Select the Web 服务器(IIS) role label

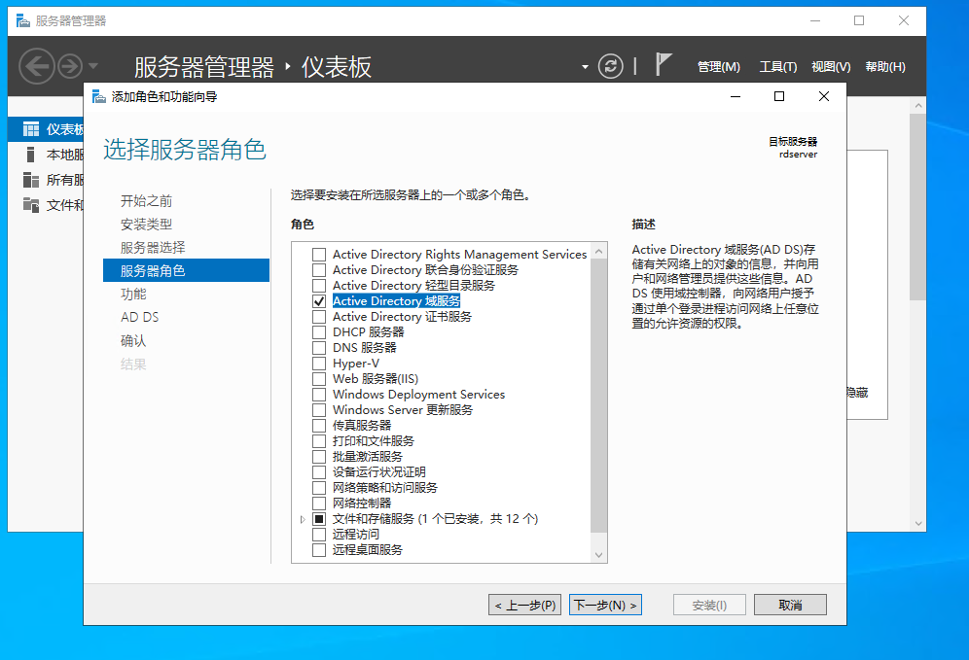[x=376, y=378]
